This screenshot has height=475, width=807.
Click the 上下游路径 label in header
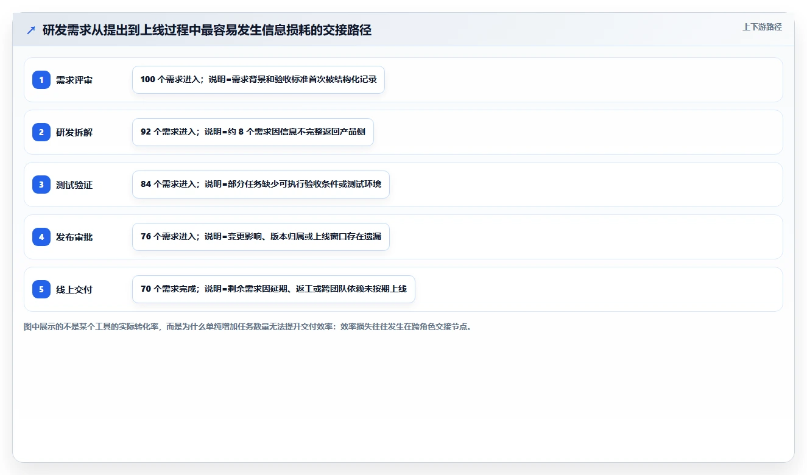pyautogui.click(x=762, y=27)
